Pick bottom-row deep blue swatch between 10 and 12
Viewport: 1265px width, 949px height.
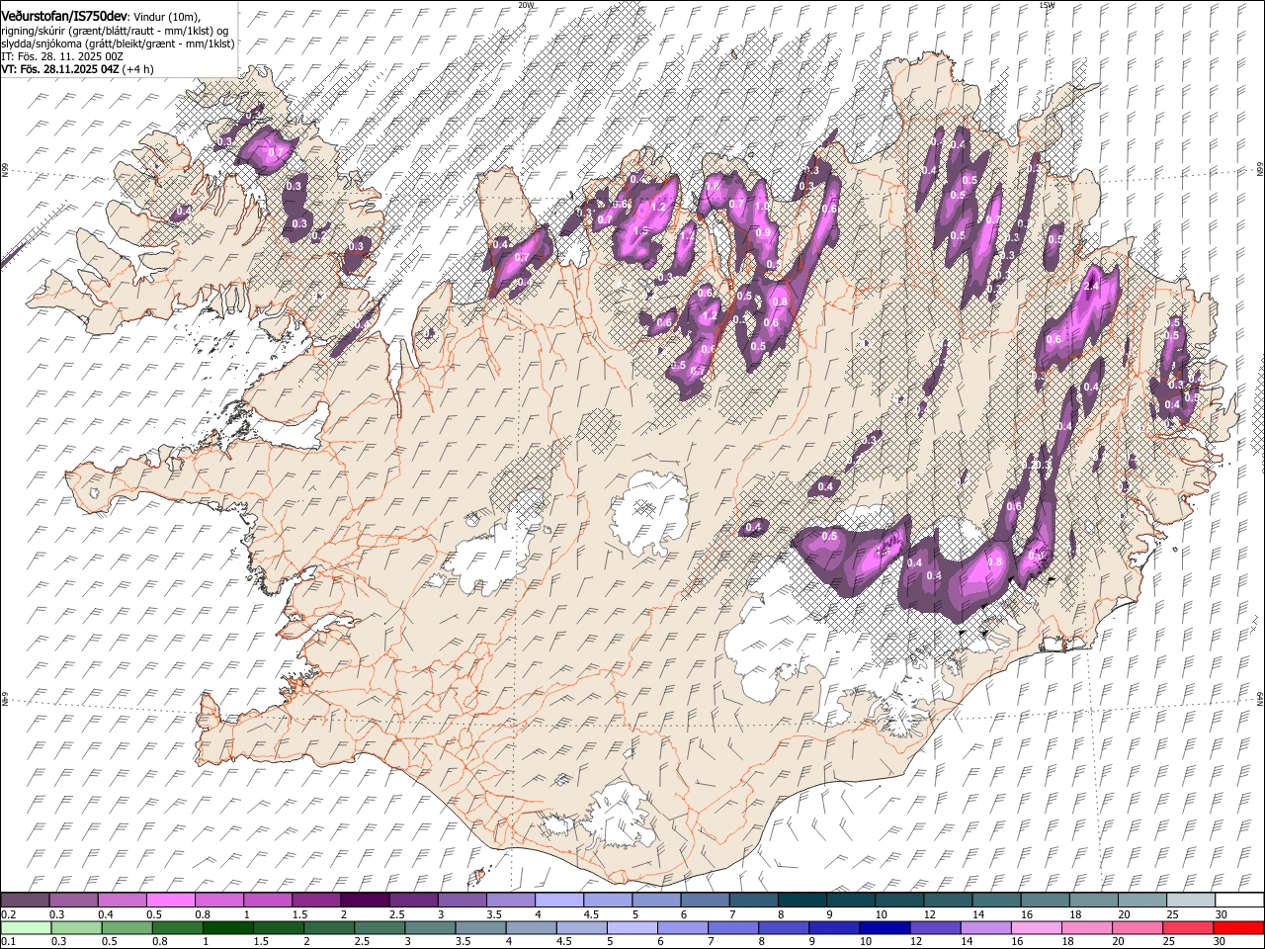pyautogui.click(x=885, y=928)
